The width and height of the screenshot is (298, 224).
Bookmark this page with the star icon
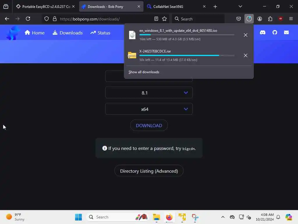click(164, 19)
